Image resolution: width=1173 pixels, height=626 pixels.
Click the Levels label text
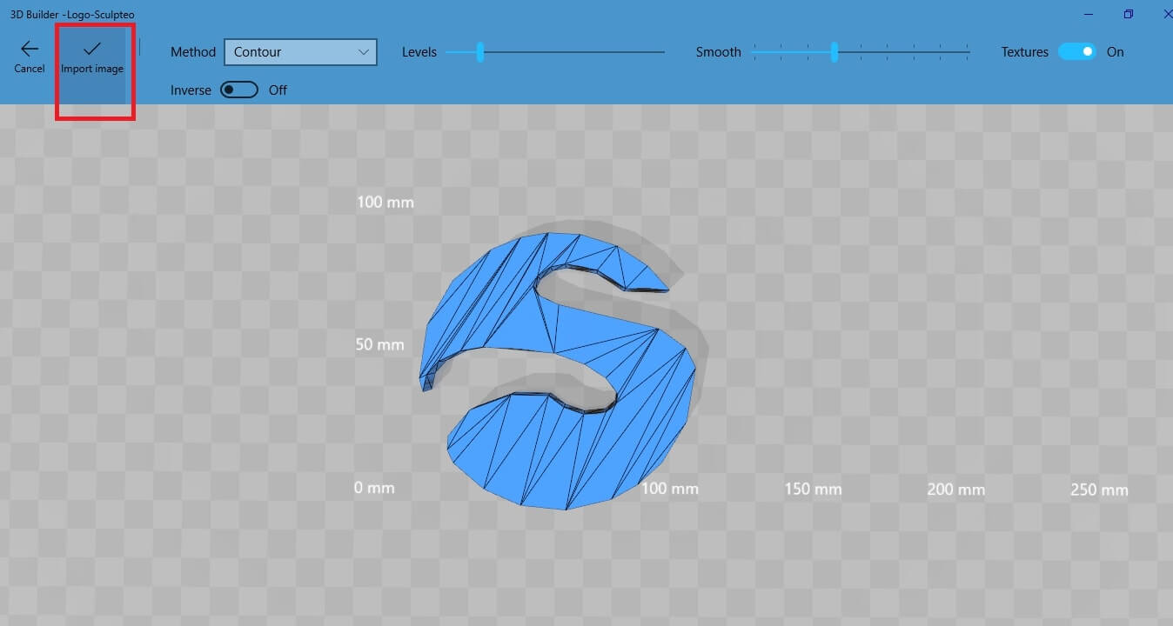tap(419, 52)
